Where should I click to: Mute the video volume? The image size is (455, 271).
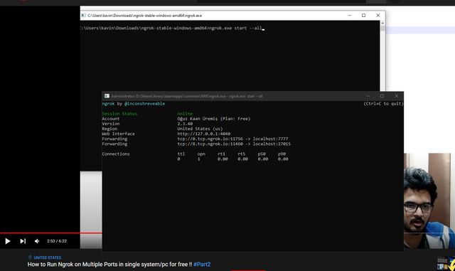coord(37,241)
